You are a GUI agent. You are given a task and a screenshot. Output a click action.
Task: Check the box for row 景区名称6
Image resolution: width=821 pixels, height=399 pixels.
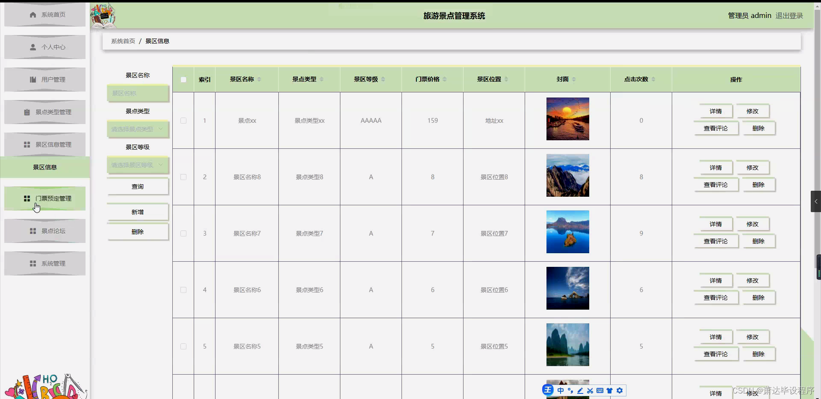[x=183, y=290]
